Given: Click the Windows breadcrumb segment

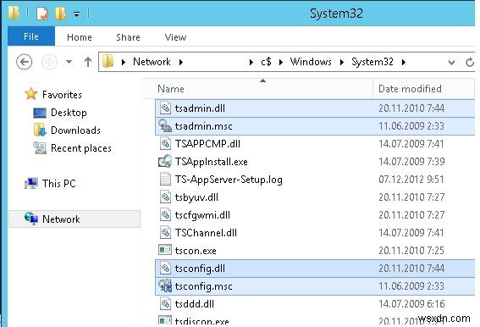Looking at the screenshot, I should click(x=311, y=62).
